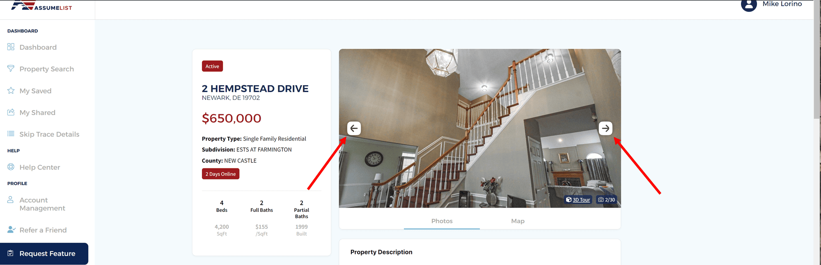Switch to the Map tab
This screenshot has width=821, height=265.
518,221
